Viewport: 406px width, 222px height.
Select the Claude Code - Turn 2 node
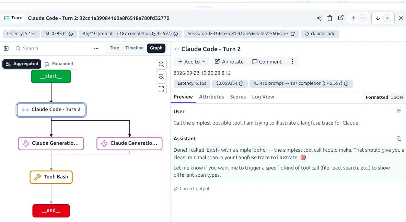tap(51, 110)
